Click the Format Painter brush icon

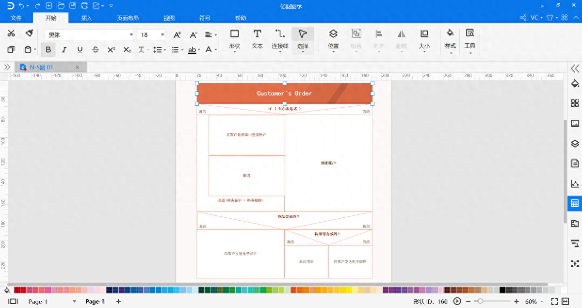pyautogui.click(x=29, y=33)
